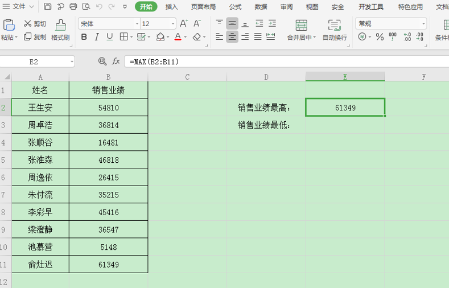Click the Redo arrow icon
The width and height of the screenshot is (449, 288).
(112, 6)
